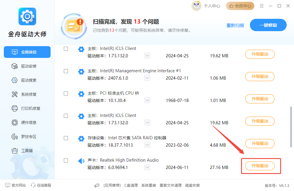294x191 pixels.
Task: Click 升级驱动 for SATA RAID 控制器
Action: click(260, 144)
